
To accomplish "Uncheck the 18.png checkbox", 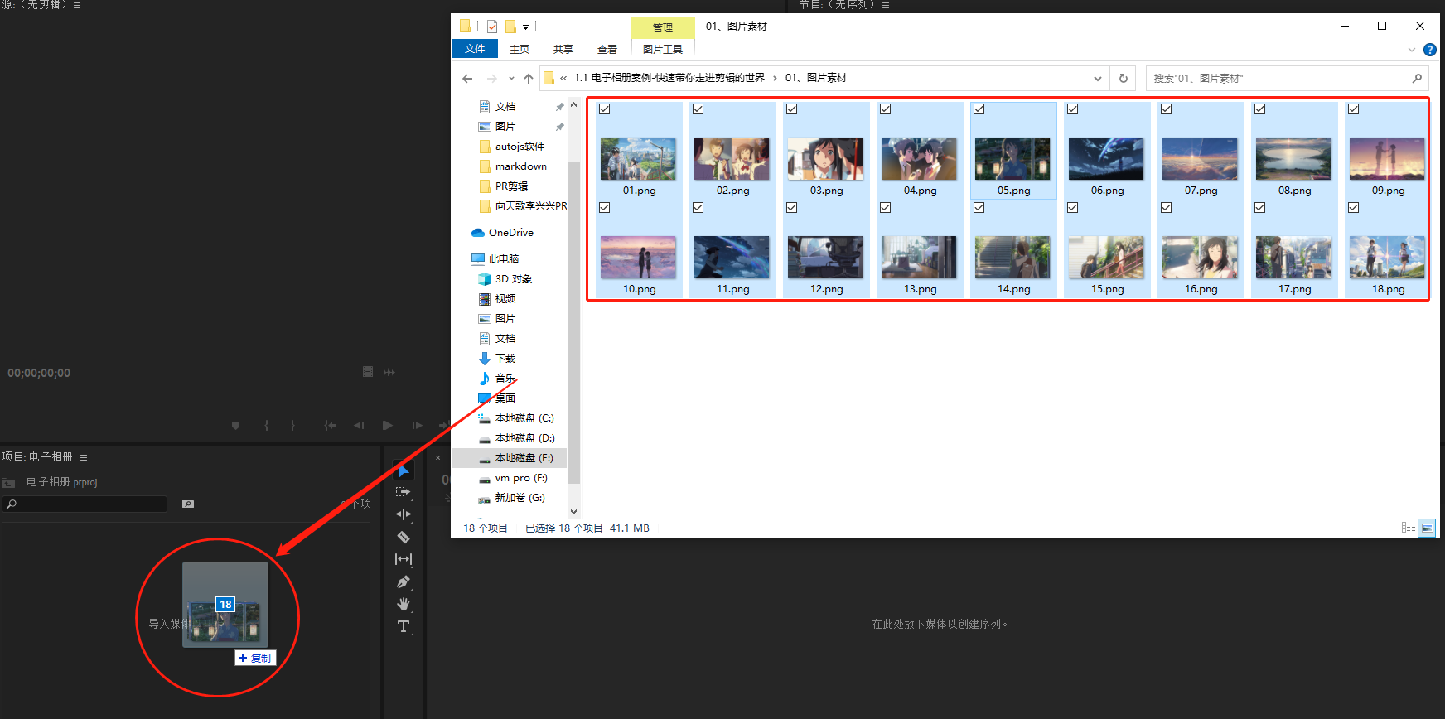I will tap(1354, 208).
